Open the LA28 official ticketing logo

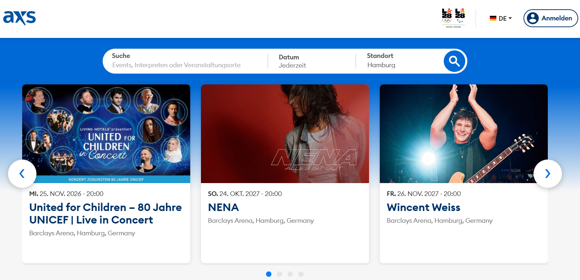pos(453,18)
